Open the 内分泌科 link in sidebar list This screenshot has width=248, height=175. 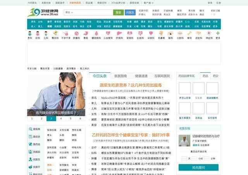pyautogui.click(x=64, y=152)
